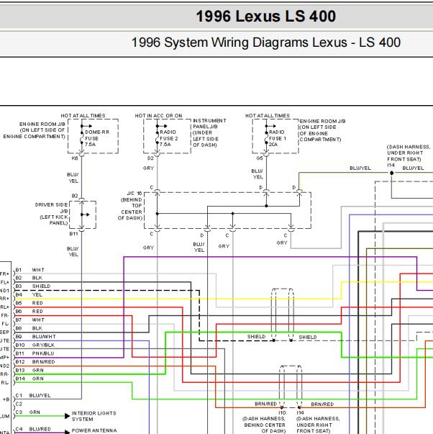
Task: Select connector label 'D2' below RADIO FUSE 2
Action: (150, 158)
